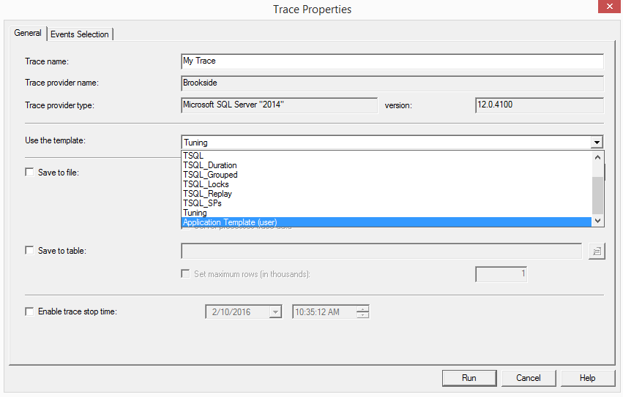Switch to the Events Selection tab
The width and height of the screenshot is (623, 397).
point(80,34)
